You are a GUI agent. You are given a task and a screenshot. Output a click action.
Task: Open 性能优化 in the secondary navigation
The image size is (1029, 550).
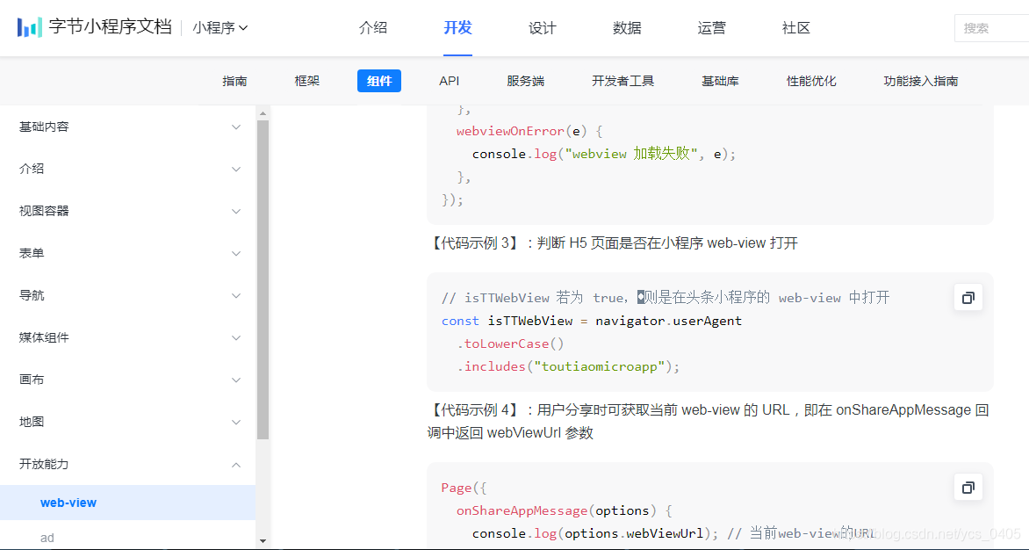pyautogui.click(x=810, y=80)
